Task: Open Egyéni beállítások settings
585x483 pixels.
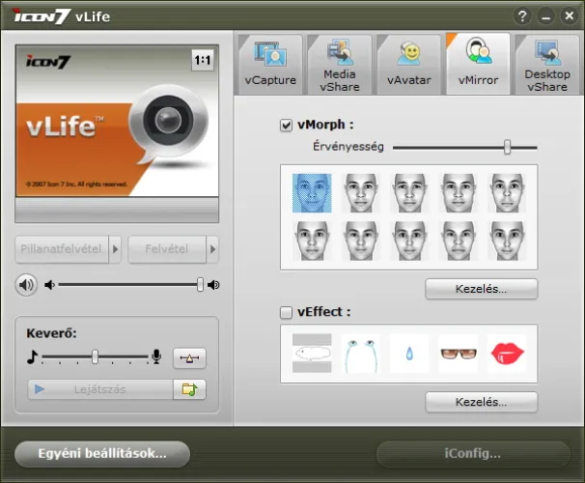Action: click(x=102, y=454)
